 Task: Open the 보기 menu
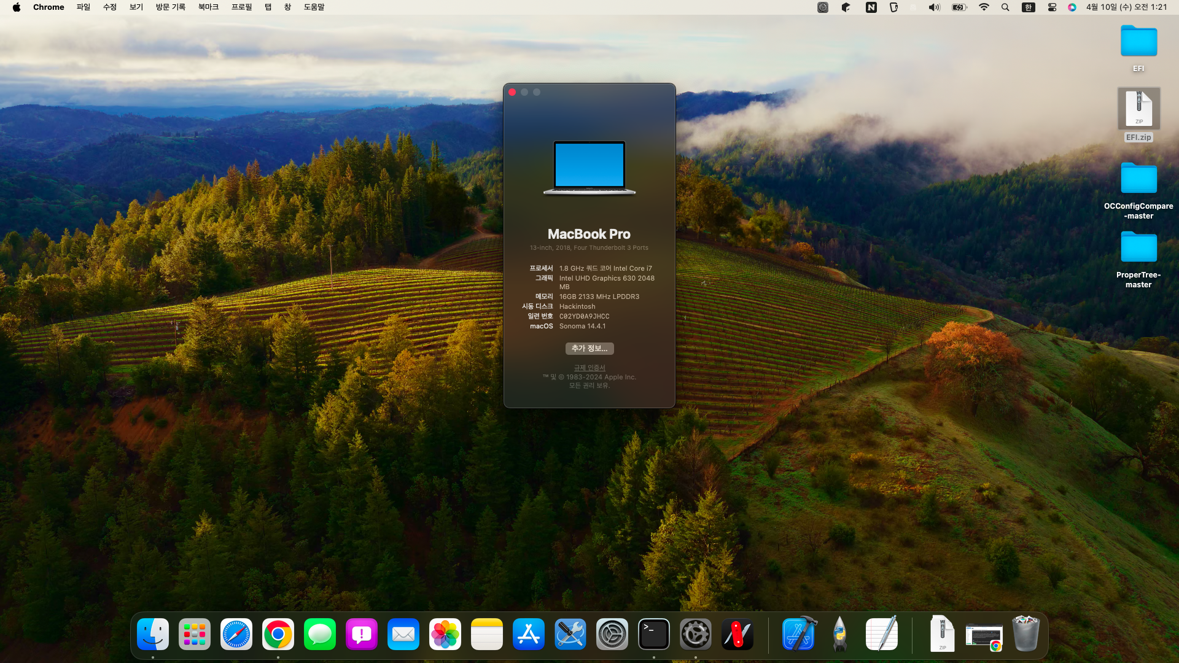(136, 7)
